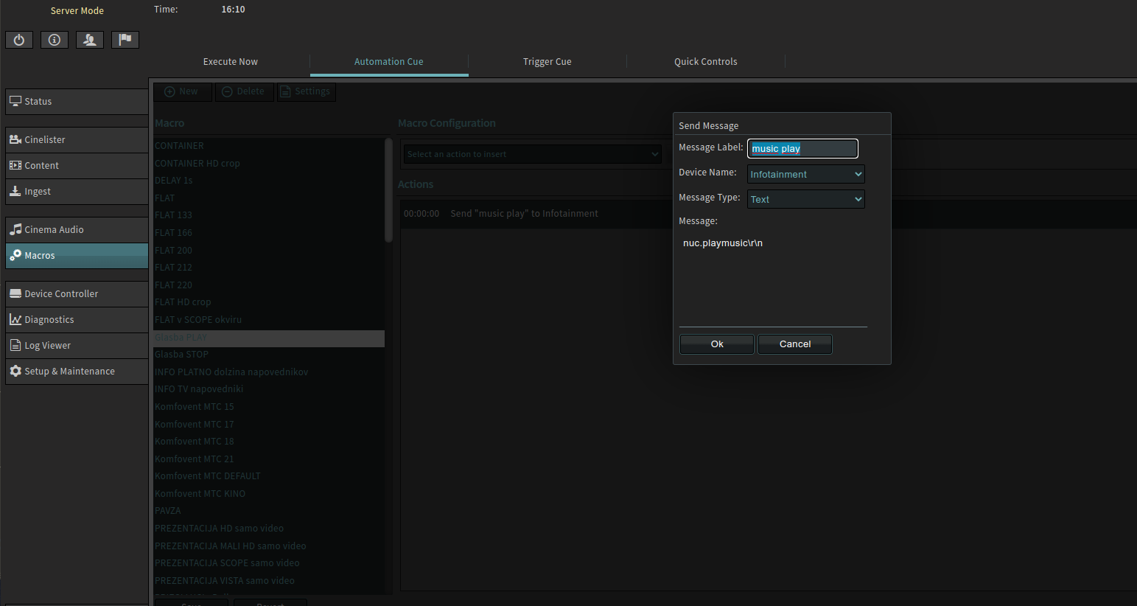Open the 'Select an action to insert' dropdown
Image resolution: width=1137 pixels, height=606 pixels.
[532, 155]
